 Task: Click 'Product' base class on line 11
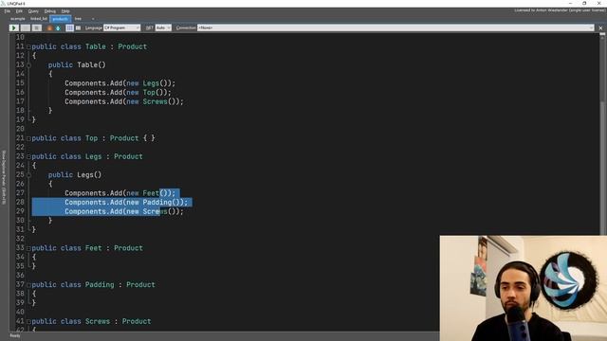tap(133, 46)
